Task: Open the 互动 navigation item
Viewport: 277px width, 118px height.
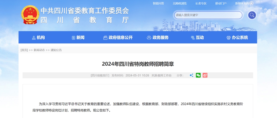Action: pos(197,37)
